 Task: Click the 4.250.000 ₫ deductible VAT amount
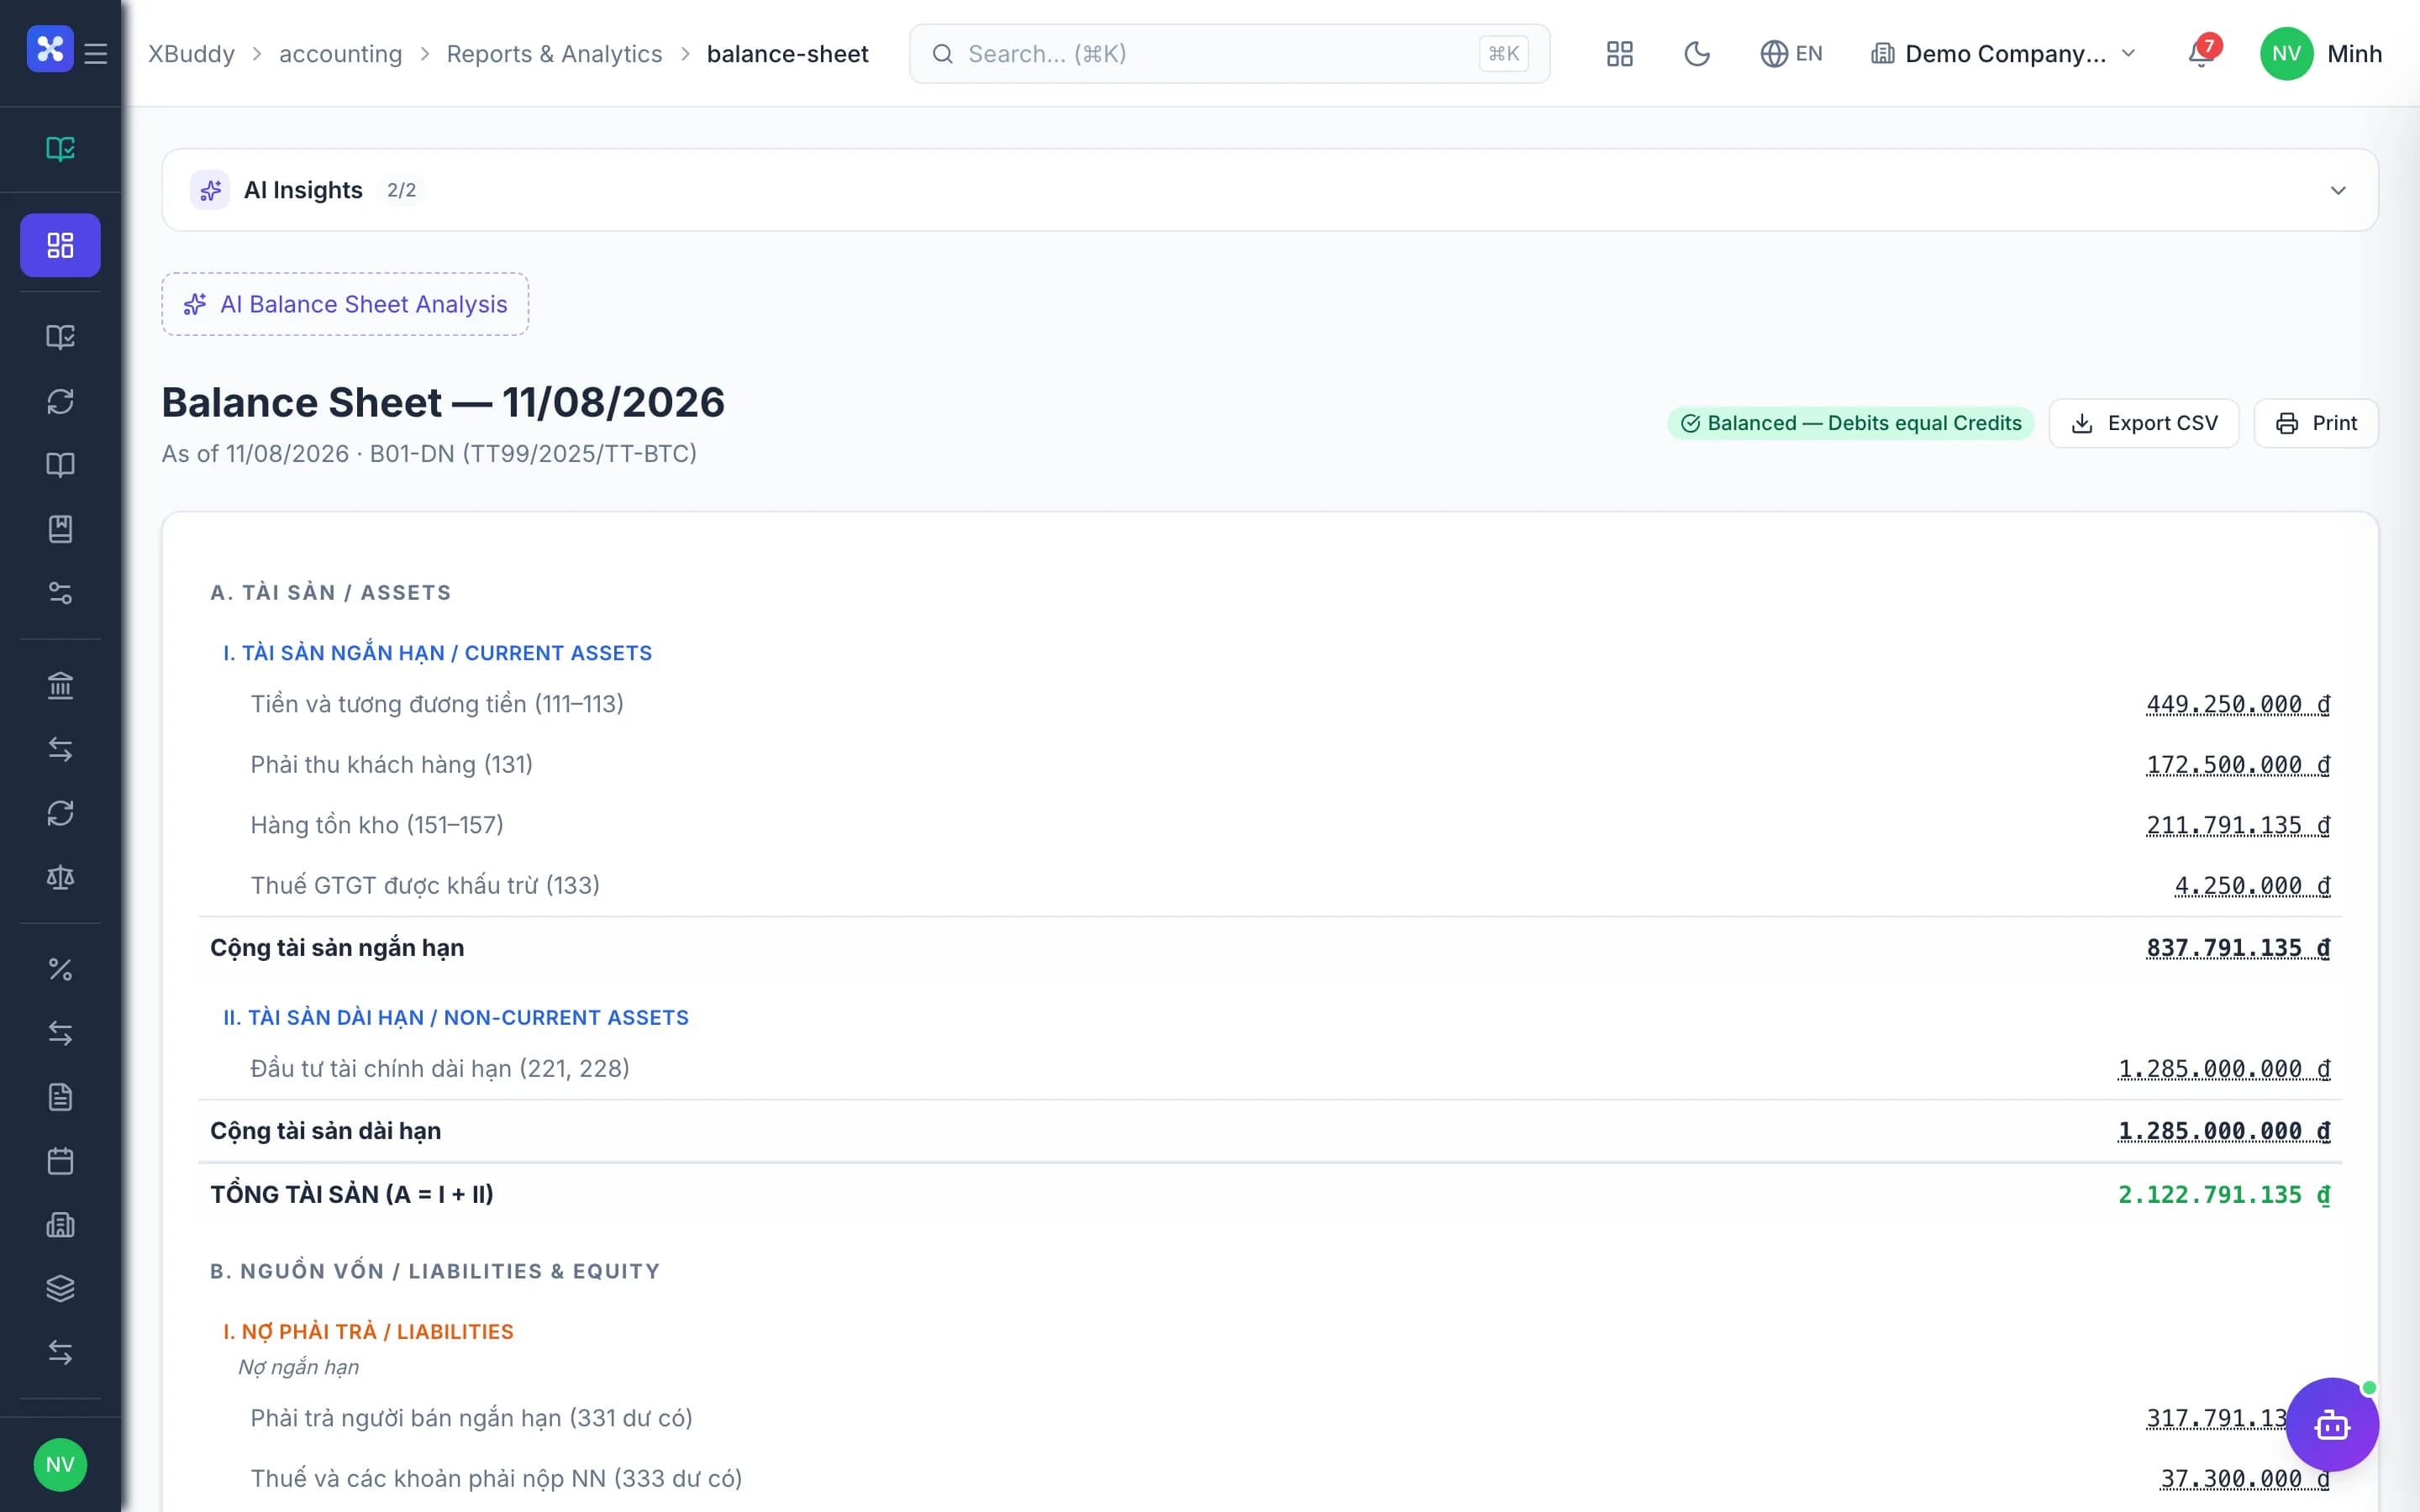(2252, 886)
